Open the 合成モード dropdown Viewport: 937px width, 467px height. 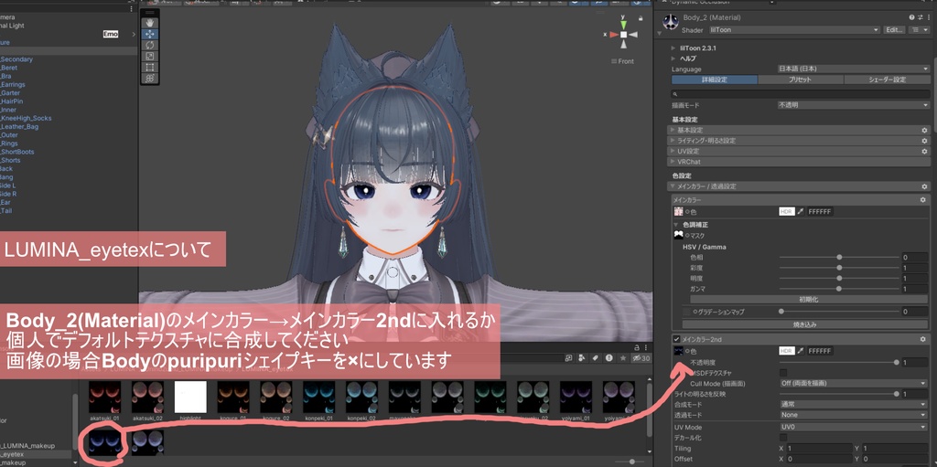pyautogui.click(x=853, y=404)
